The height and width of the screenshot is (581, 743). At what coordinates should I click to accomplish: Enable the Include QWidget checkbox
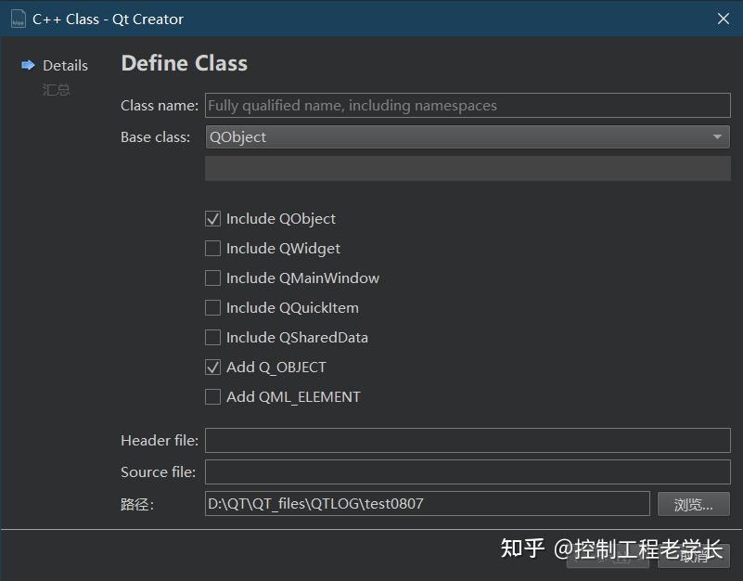[212, 248]
